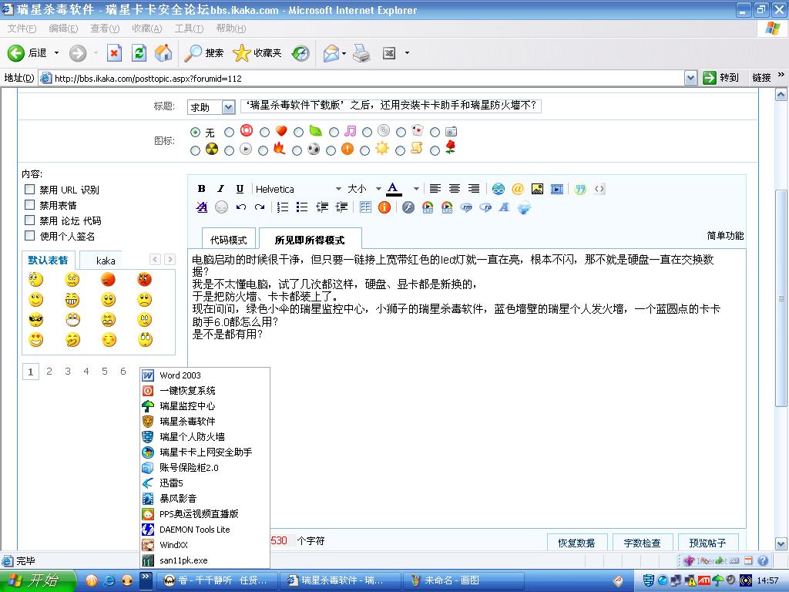Select the radiation symbol post icon radio
Screen dimensions: 789x592
tap(195, 150)
